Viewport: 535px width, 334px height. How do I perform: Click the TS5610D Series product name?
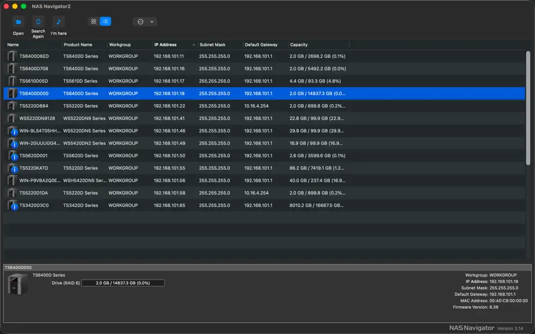[80, 81]
